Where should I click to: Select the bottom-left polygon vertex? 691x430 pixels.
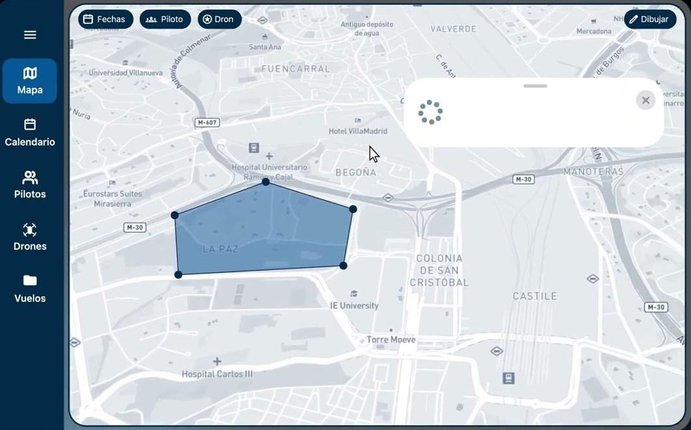tap(178, 274)
